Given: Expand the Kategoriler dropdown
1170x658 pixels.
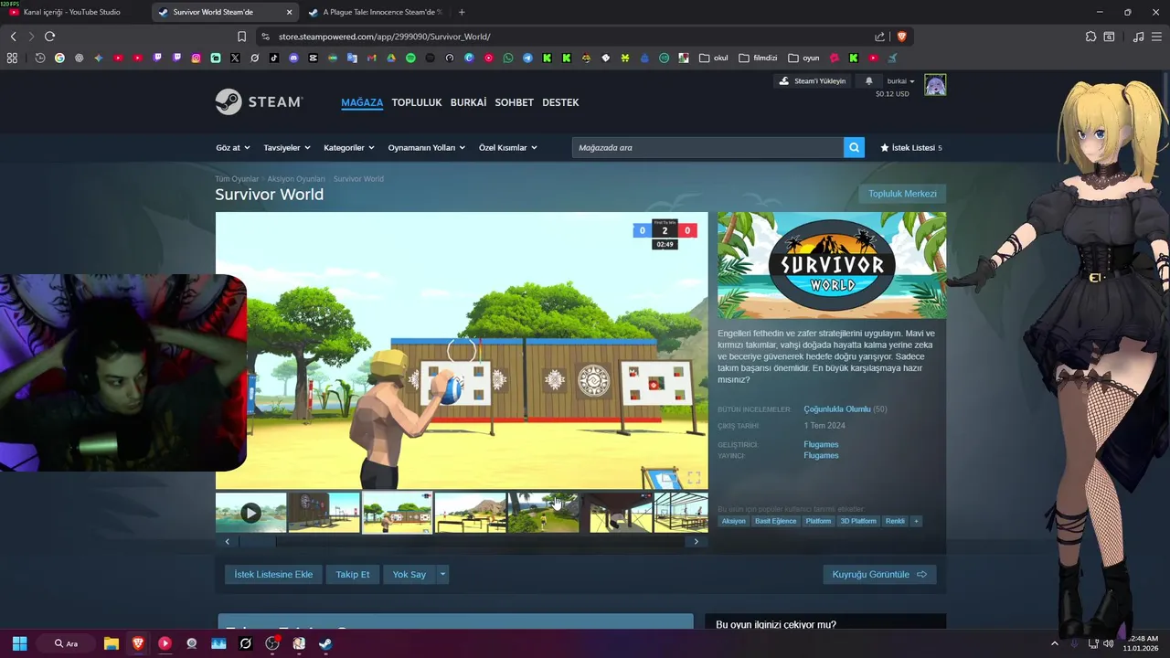Looking at the screenshot, I should 348,147.
